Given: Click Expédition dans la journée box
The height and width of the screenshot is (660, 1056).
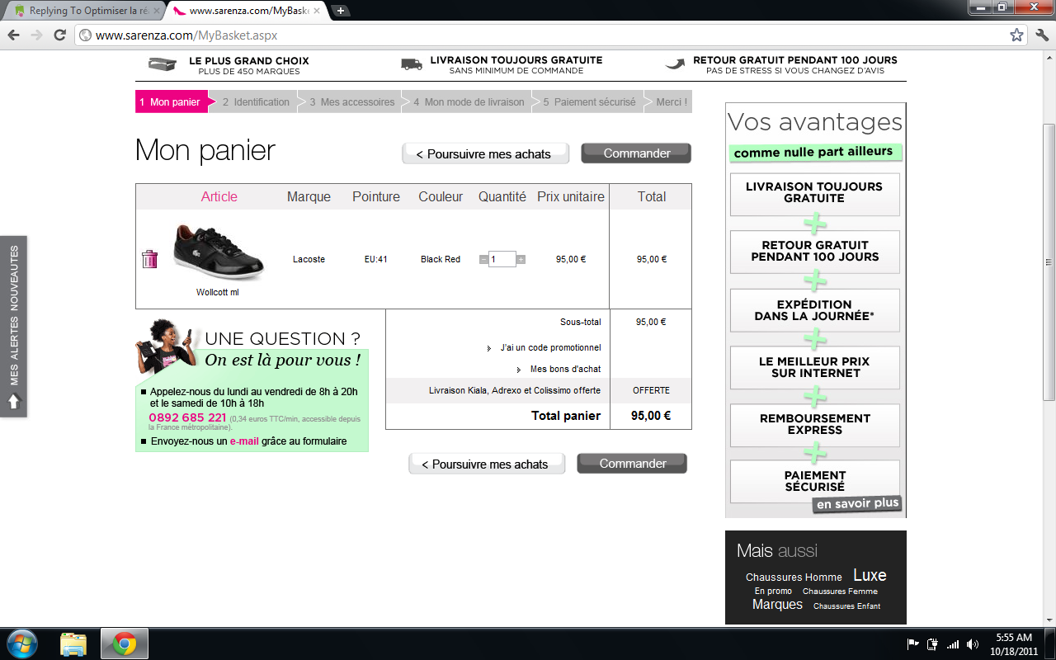Looking at the screenshot, I should point(814,310).
